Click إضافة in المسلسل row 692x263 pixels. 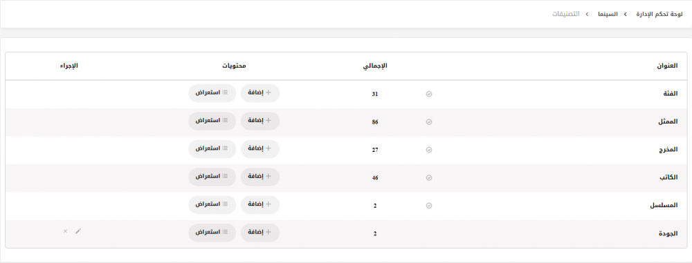click(260, 205)
